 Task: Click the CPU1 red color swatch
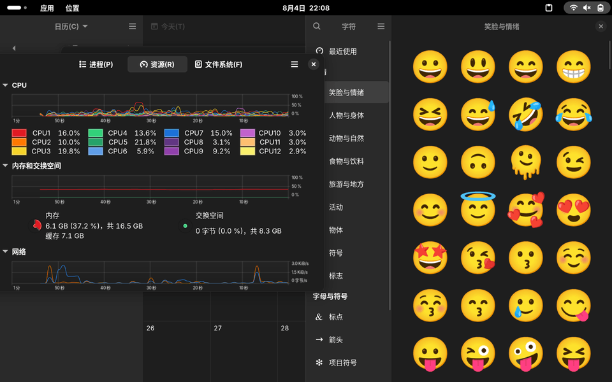coord(19,134)
